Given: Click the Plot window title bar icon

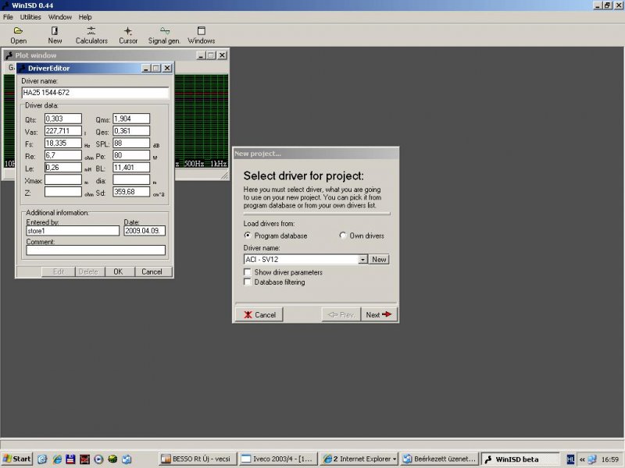Looking at the screenshot, I should pos(9,55).
